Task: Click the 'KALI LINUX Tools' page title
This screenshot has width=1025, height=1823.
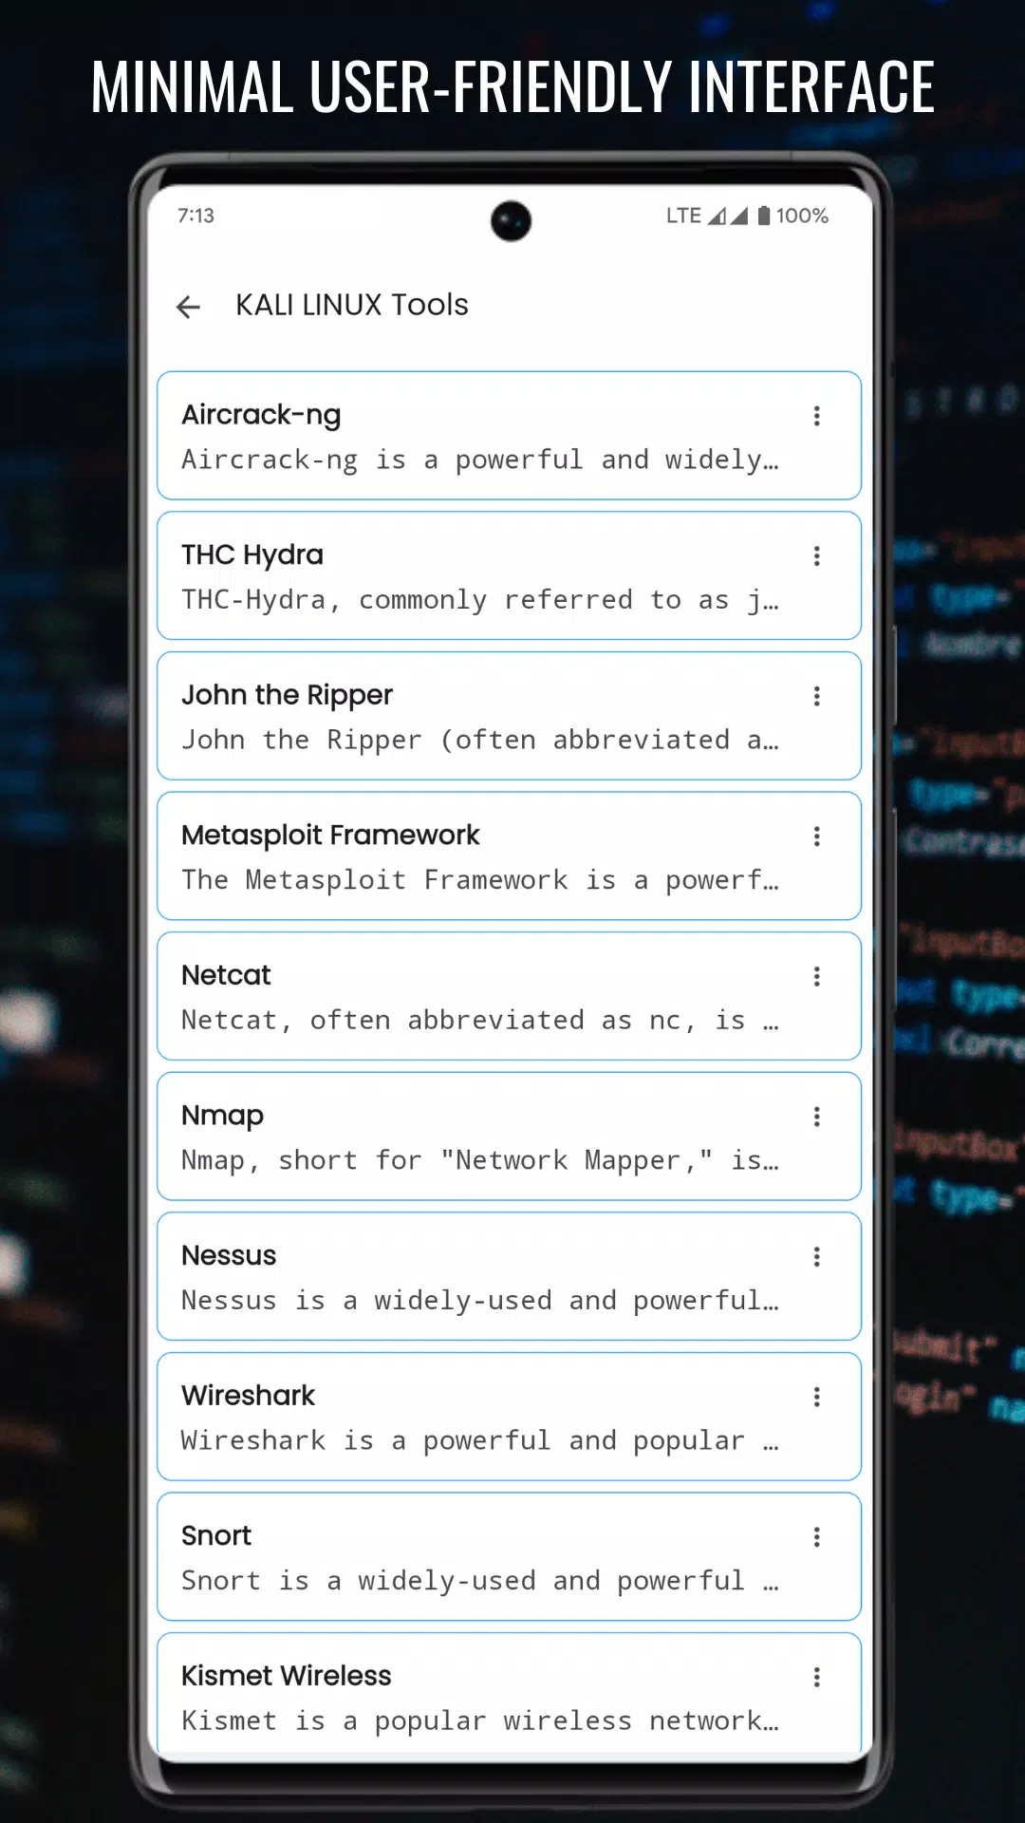Action: [x=351, y=305]
